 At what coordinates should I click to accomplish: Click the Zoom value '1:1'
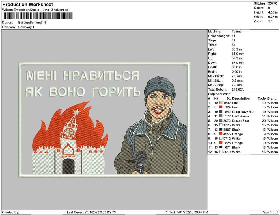(x=270, y=21)
